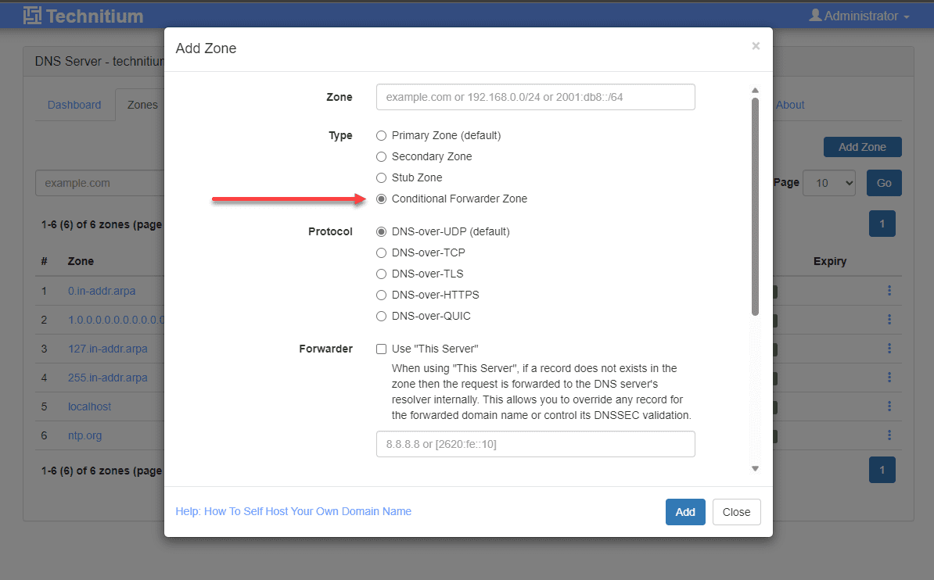Open the Self Host Domain help link
The height and width of the screenshot is (580, 934).
pyautogui.click(x=293, y=511)
